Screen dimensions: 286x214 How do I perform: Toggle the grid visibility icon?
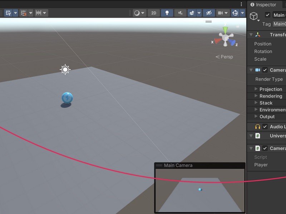click(8, 13)
